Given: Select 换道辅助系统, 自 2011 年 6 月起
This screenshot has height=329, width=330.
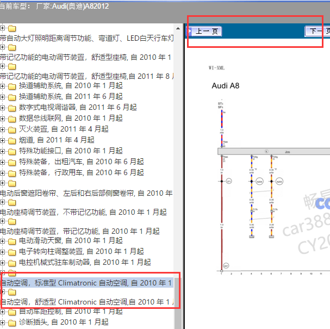Looking at the screenshot, I should 71,97.
